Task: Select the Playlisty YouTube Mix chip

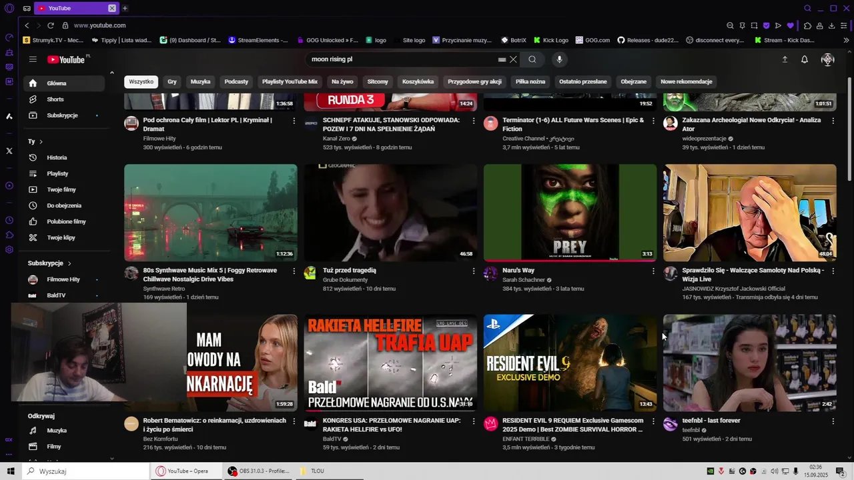Action: [x=290, y=81]
